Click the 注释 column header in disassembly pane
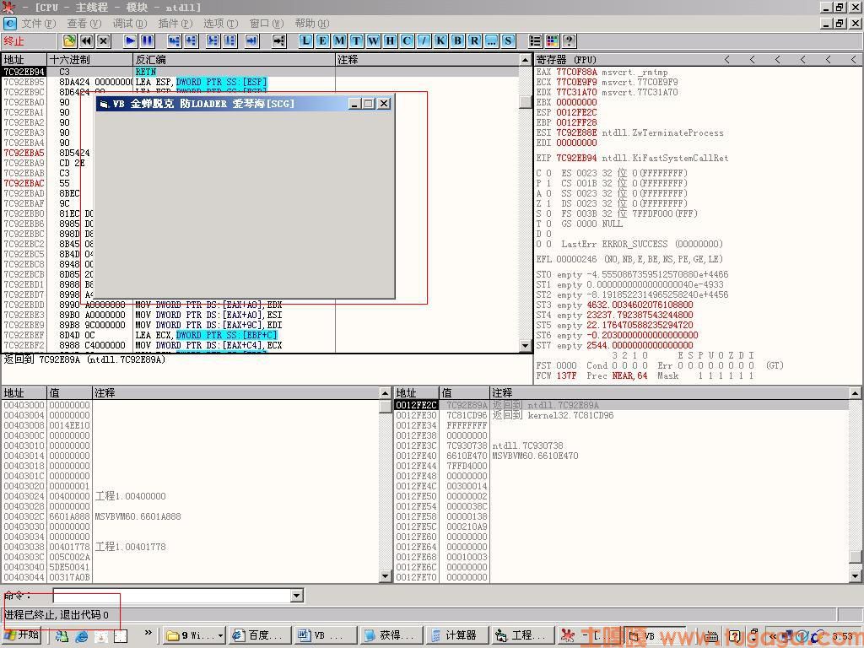Viewport: 864px width, 648px height. pos(428,60)
